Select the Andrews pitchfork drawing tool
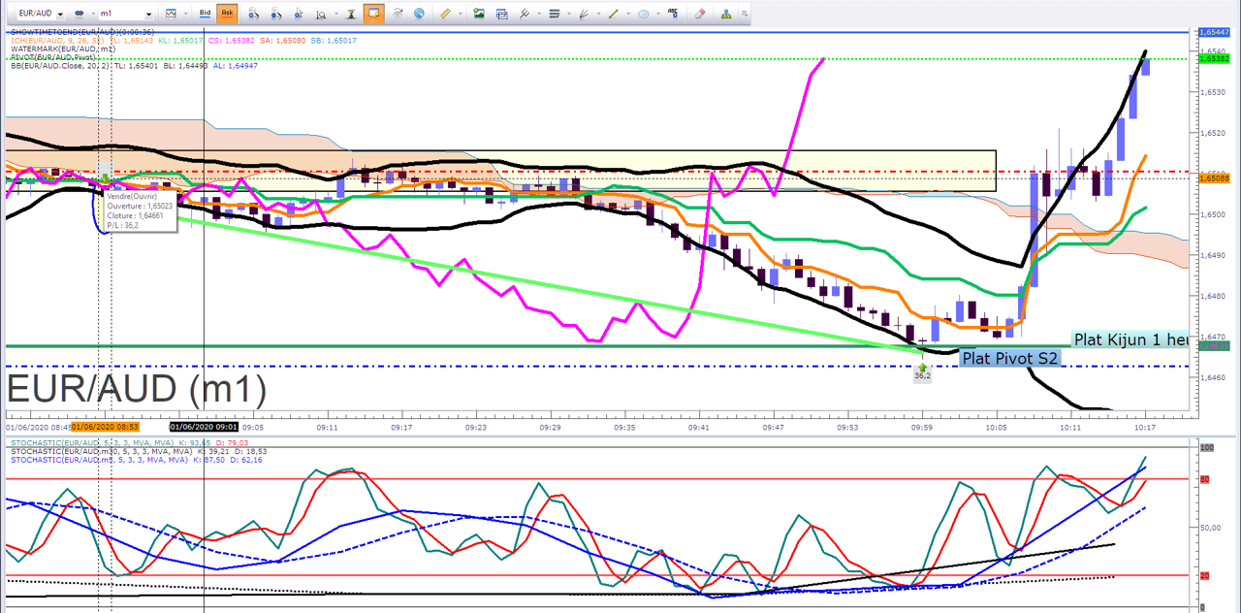 click(524, 14)
